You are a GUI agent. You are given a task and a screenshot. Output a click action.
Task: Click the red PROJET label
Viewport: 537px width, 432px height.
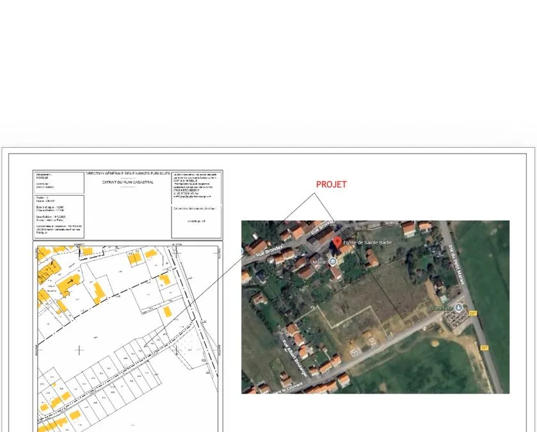(x=331, y=184)
